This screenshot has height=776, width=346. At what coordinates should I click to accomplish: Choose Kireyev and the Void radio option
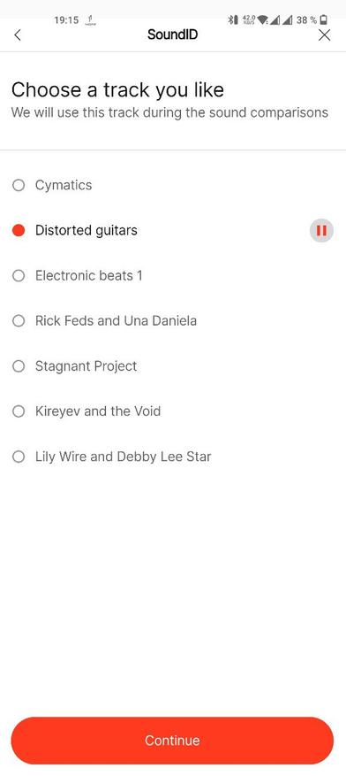(19, 411)
